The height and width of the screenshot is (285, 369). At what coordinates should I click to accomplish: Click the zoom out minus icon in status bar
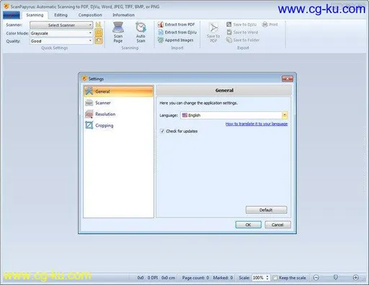pyautogui.click(x=316, y=278)
